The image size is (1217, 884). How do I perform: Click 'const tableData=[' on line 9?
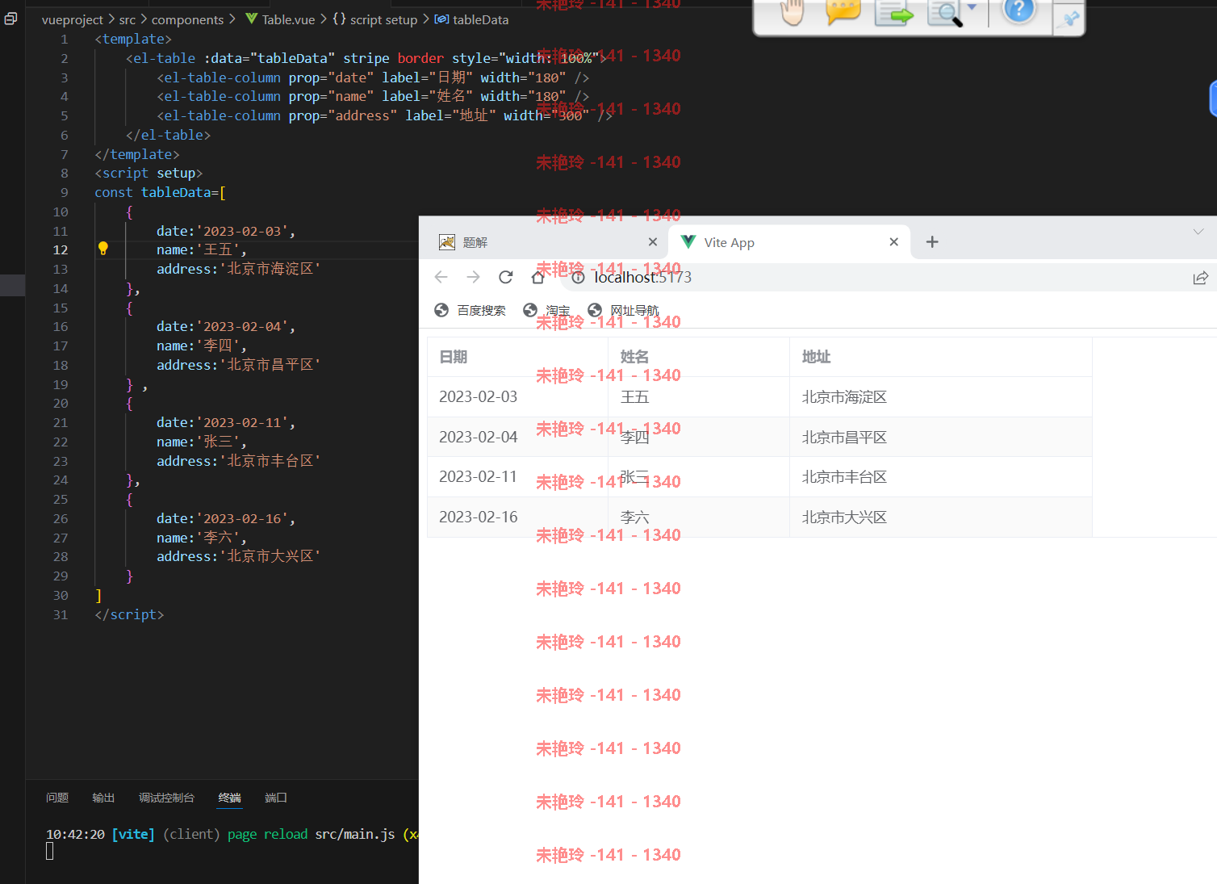tap(161, 193)
